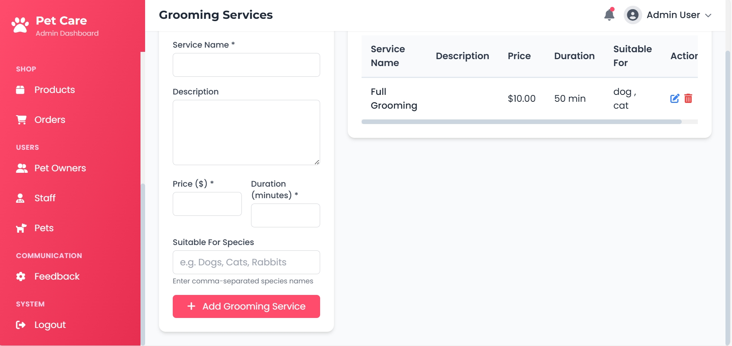This screenshot has height=346, width=732.
Task: Click the Pet Care paw logo
Action: coord(20,25)
